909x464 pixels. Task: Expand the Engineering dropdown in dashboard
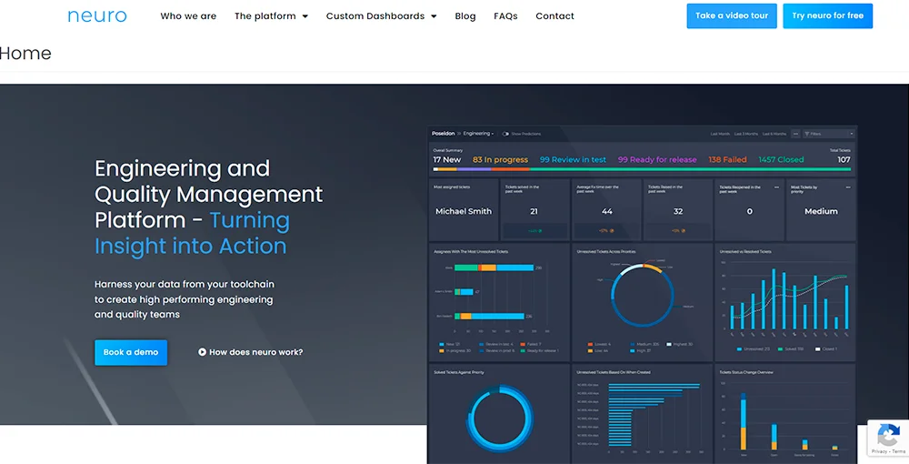click(x=478, y=134)
